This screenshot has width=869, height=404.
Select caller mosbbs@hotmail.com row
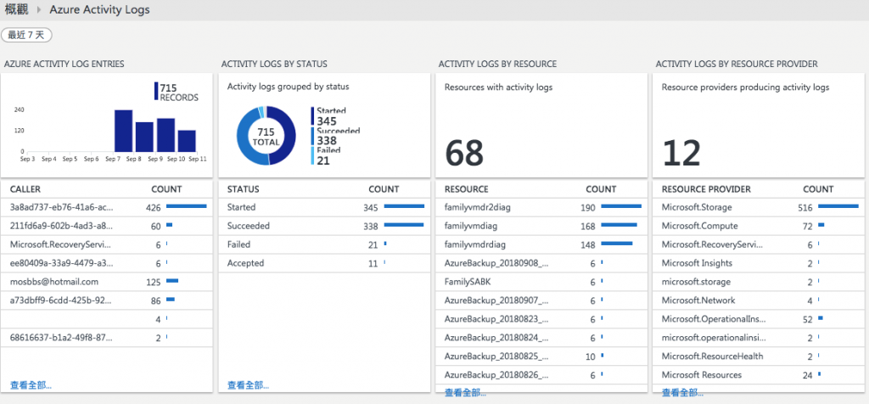[106, 282]
